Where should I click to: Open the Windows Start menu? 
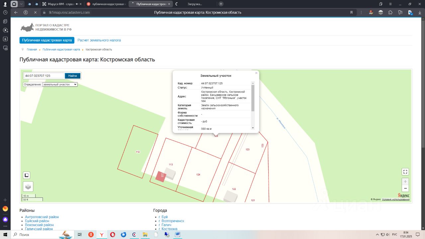pos(5,235)
